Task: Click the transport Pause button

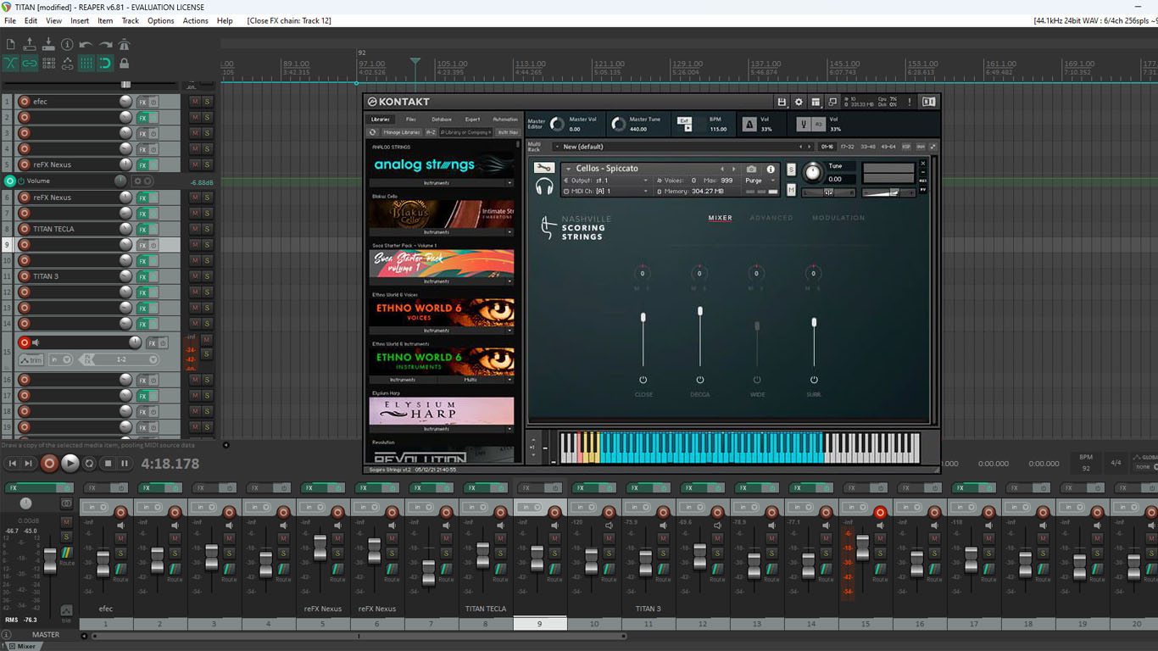Action: pos(125,463)
